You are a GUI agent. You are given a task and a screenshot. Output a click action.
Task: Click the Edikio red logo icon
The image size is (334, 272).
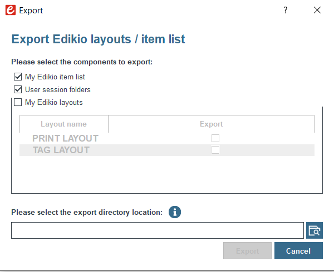[x=11, y=10]
